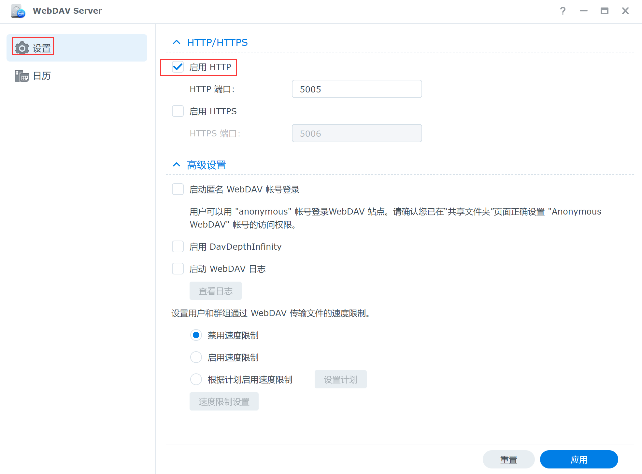Click the HTTP port input field
This screenshot has width=642, height=474.
pos(357,89)
